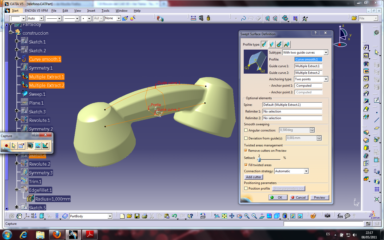Click the Capture options icon

click(x=21, y=146)
